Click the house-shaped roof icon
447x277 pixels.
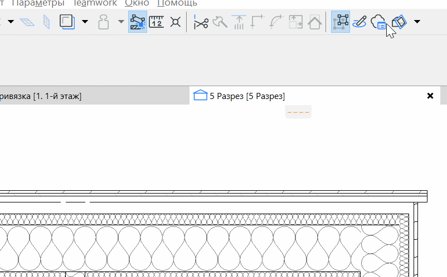coord(315,22)
